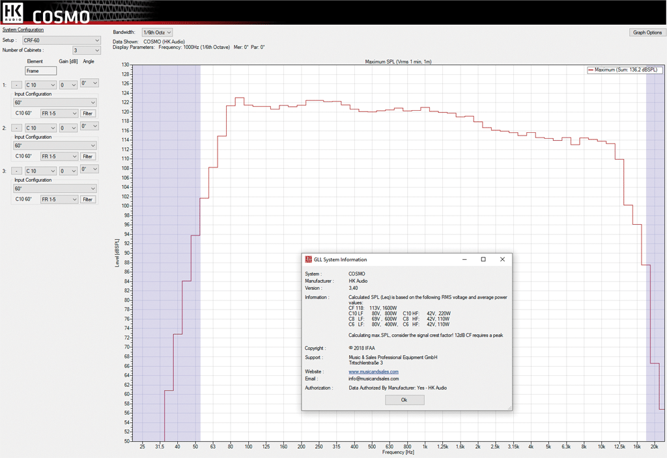Open Graph Options
667x458 pixels.
(x=647, y=32)
